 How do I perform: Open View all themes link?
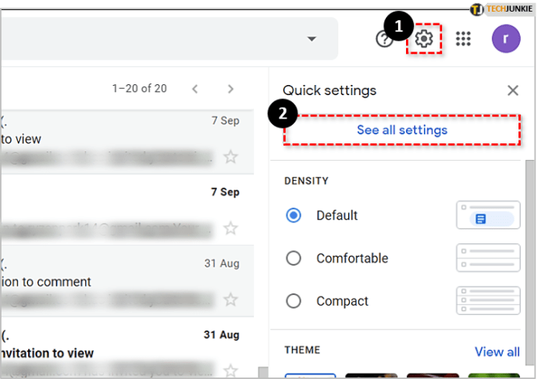497,352
